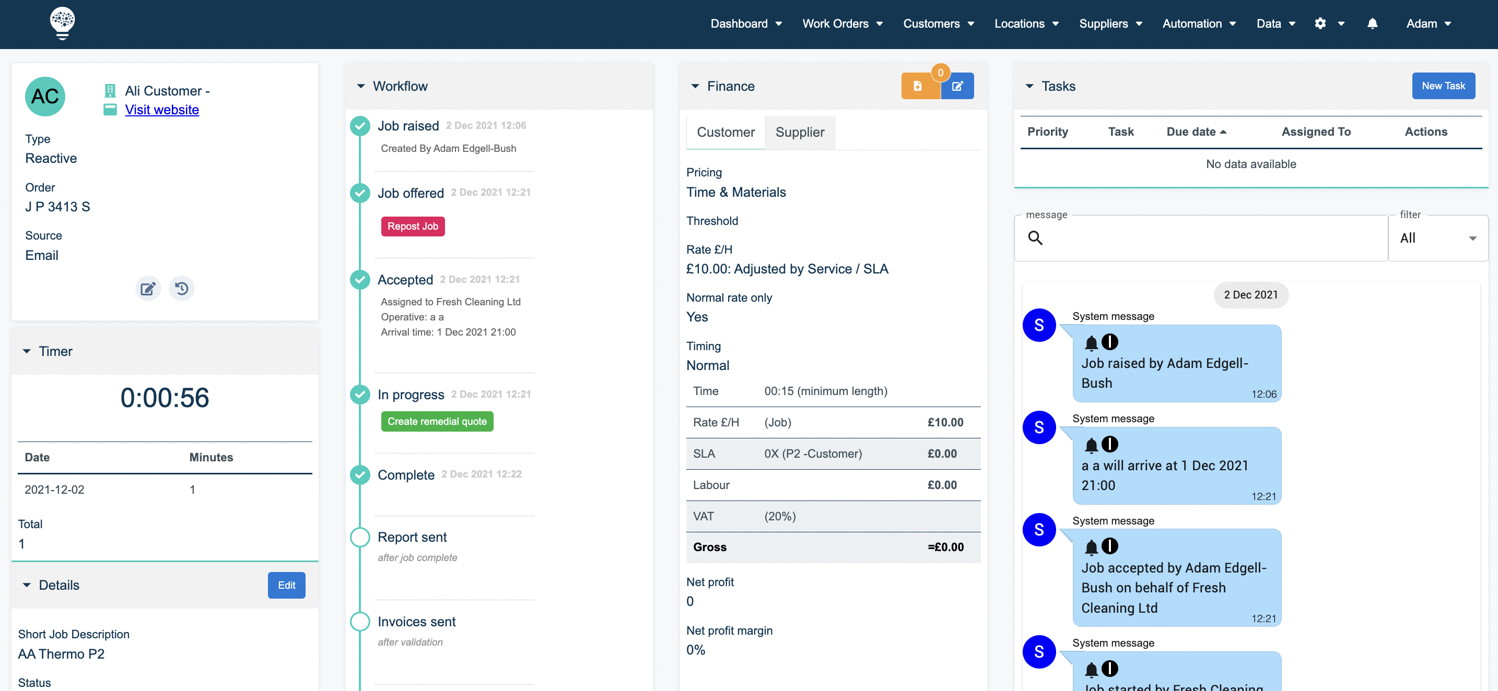Click the message search input field
Image resolution: width=1498 pixels, height=691 pixels.
coord(1198,239)
